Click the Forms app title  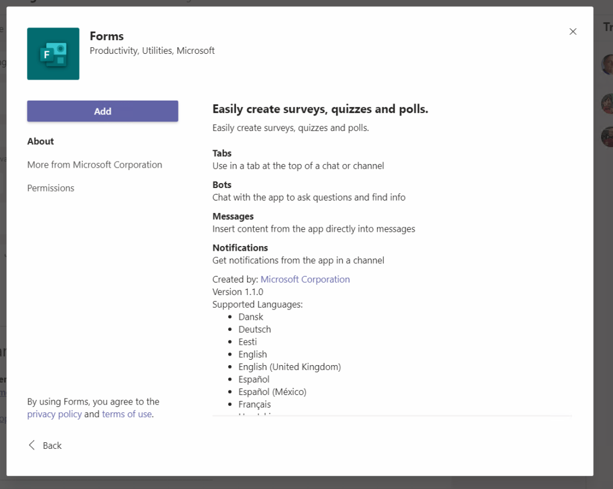[107, 37]
